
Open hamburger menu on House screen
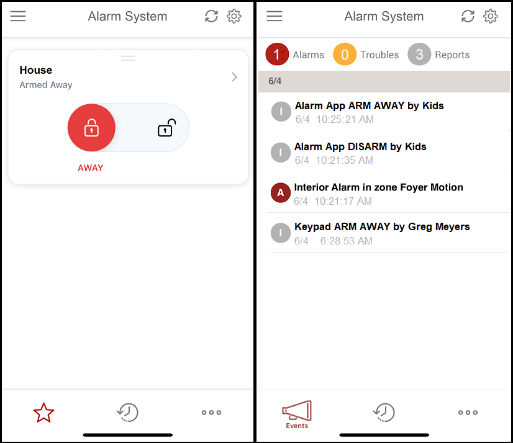point(18,17)
